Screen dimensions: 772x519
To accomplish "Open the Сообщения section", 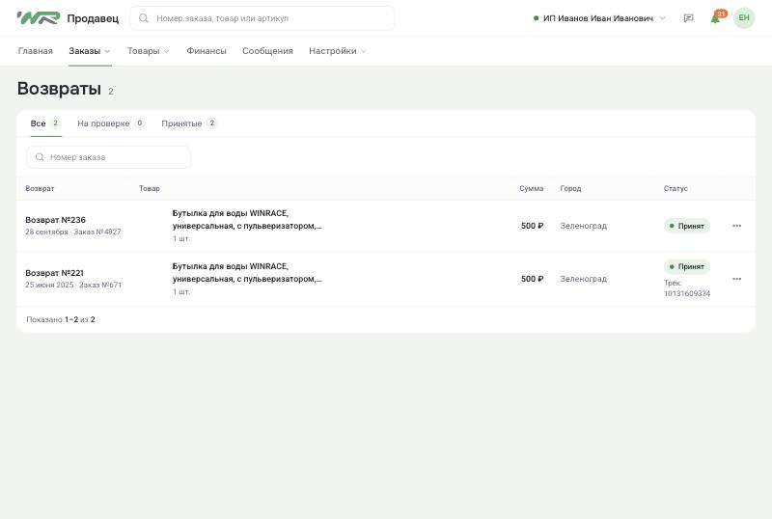I will click(x=267, y=51).
